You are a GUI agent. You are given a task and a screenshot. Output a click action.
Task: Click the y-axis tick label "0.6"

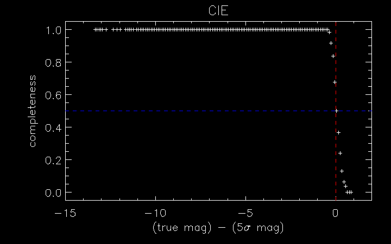point(53,95)
